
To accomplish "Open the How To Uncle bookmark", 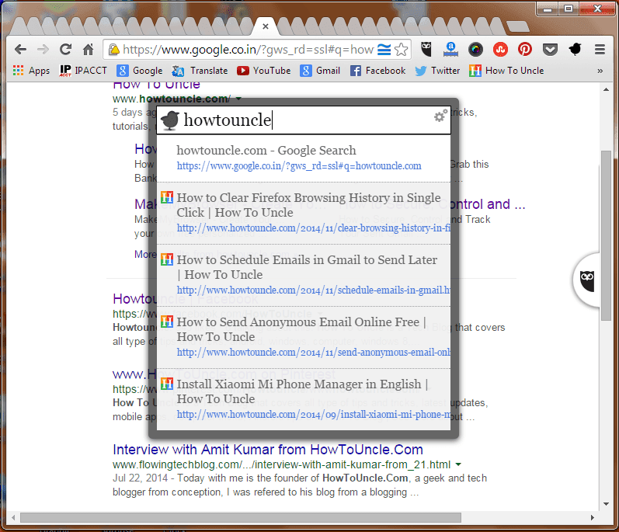I will [x=506, y=71].
